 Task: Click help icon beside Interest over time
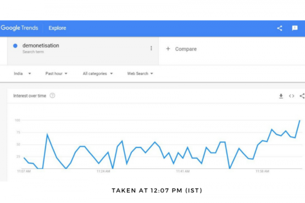52,95
